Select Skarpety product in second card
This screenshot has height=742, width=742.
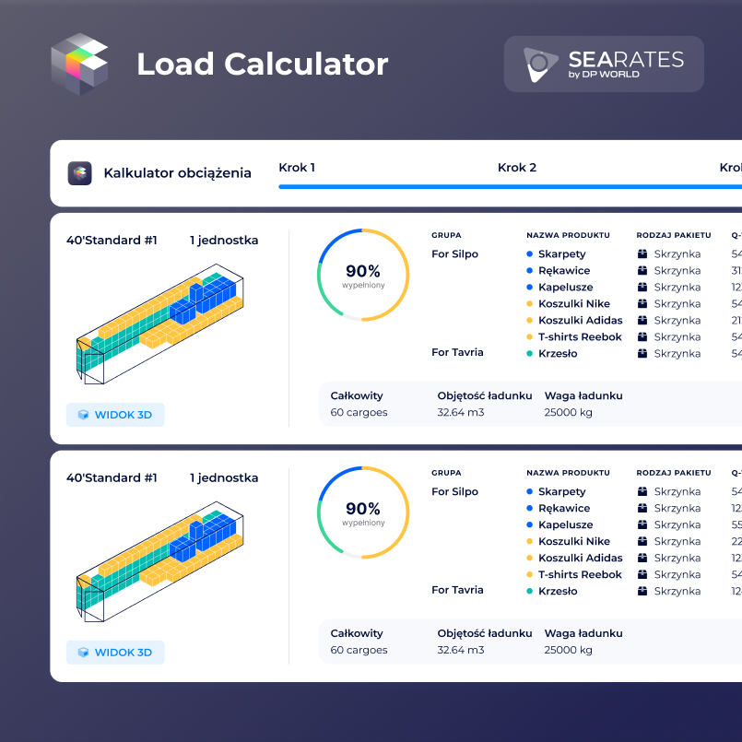[561, 492]
